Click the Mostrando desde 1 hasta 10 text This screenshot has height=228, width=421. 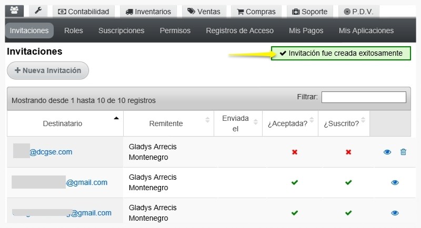[x=84, y=100]
